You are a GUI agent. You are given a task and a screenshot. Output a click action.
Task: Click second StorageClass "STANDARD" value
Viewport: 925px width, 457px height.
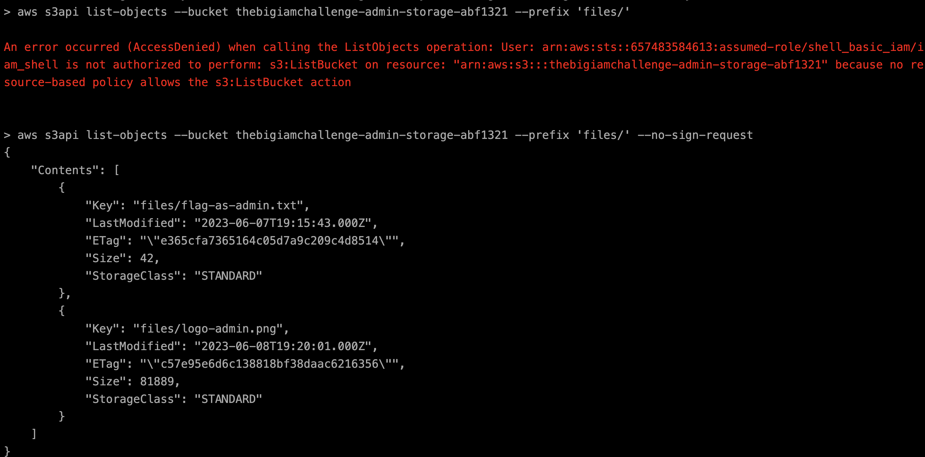click(x=228, y=399)
